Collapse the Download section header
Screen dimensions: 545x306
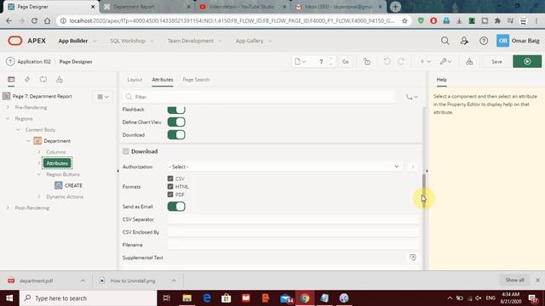pyautogui.click(x=126, y=151)
